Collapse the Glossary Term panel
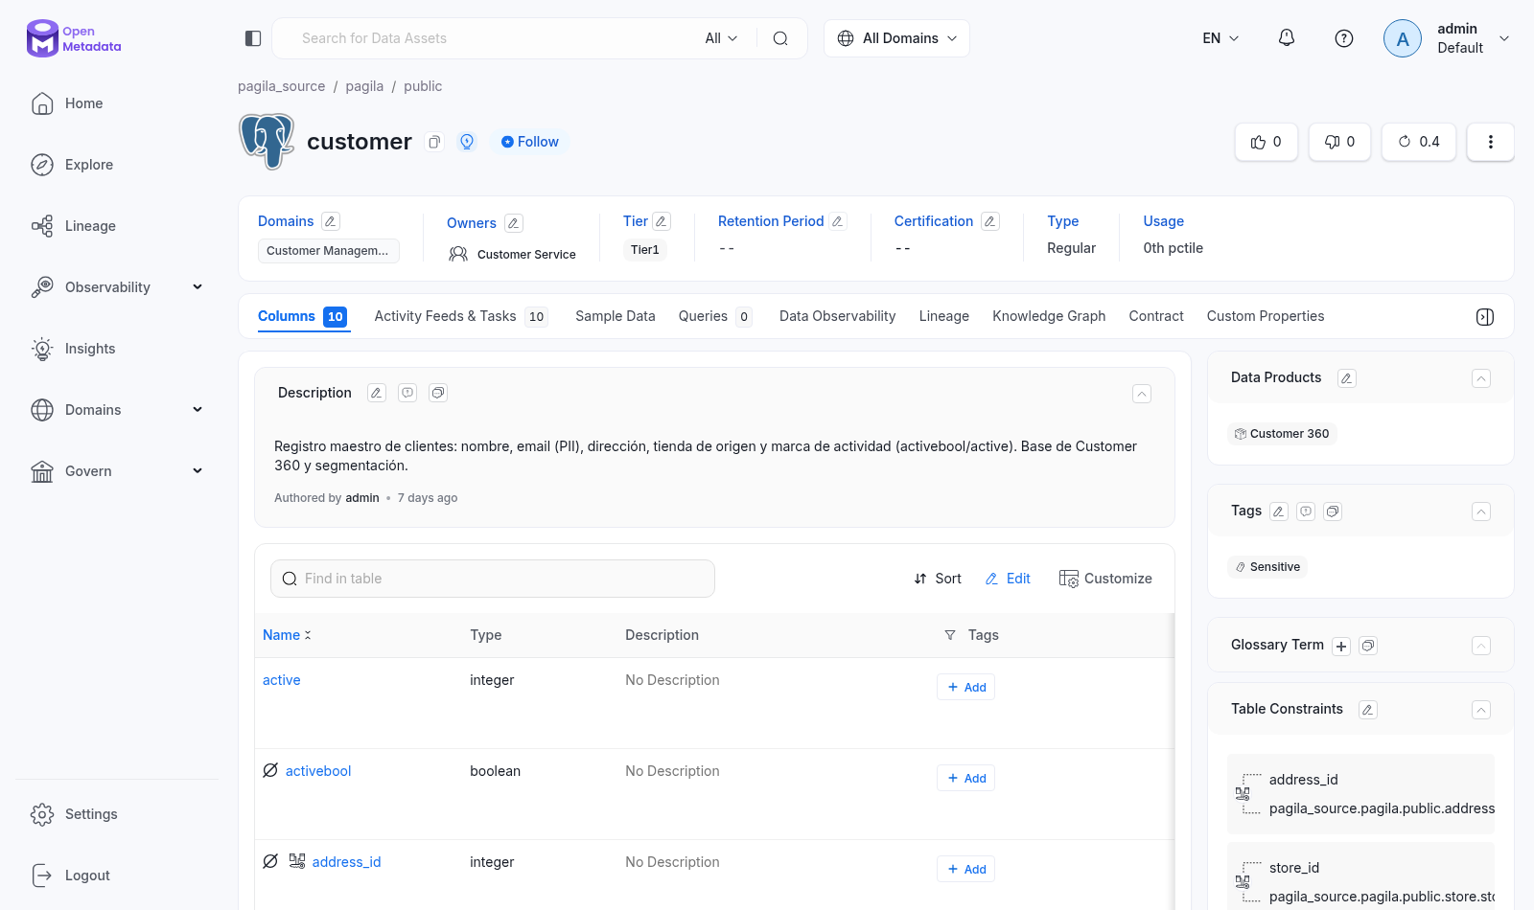1534x910 pixels. click(x=1481, y=646)
